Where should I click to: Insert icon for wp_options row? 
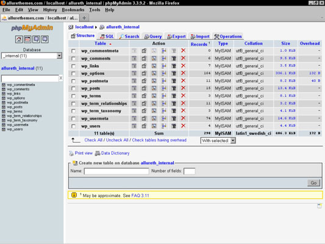[x=164, y=73]
